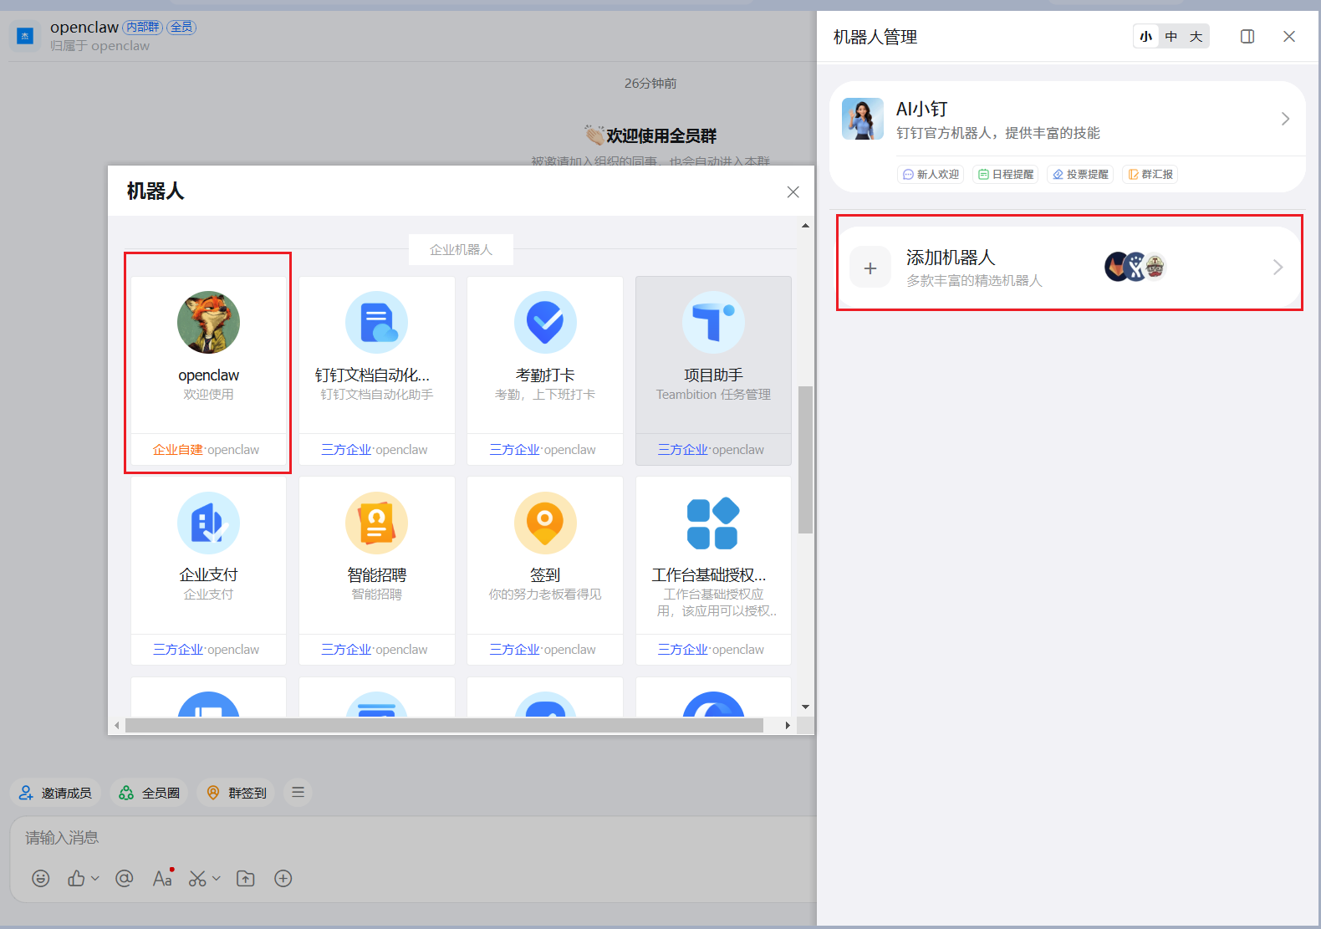Click the upload file icon
Viewport: 1321px width, 929px height.
coord(246,878)
